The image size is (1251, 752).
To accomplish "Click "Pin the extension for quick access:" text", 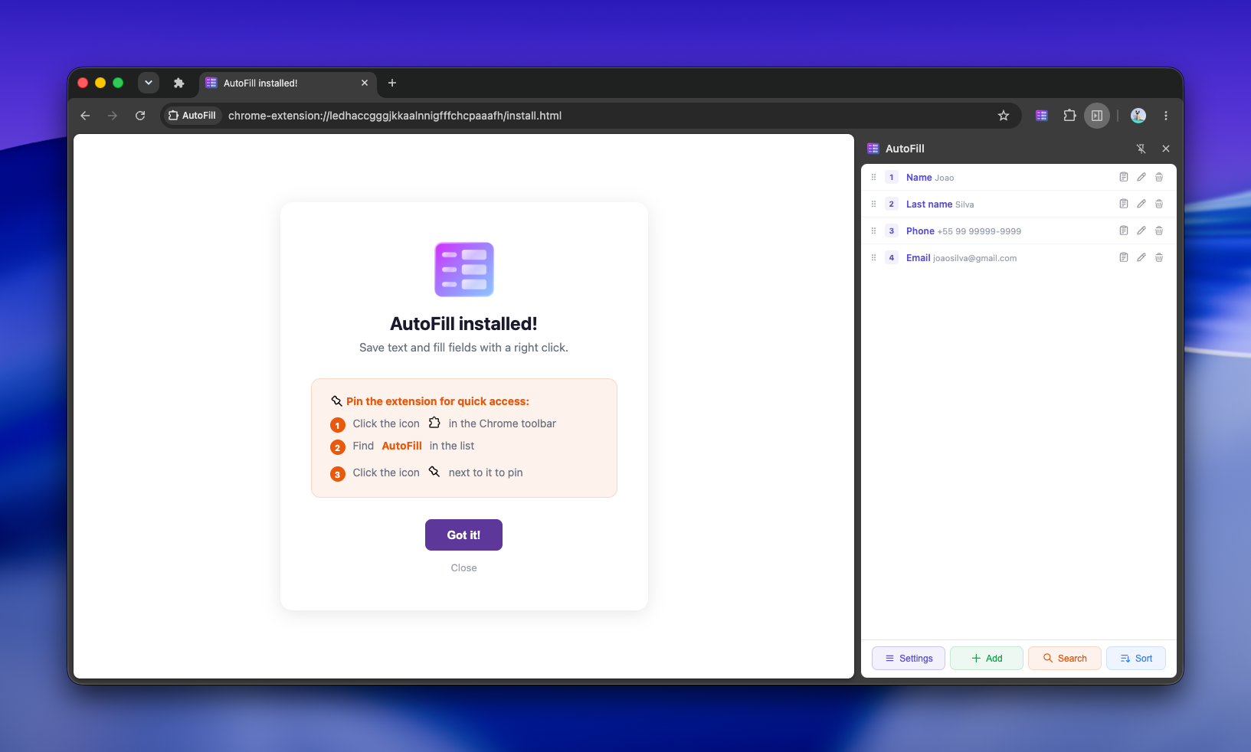I will pyautogui.click(x=437, y=401).
